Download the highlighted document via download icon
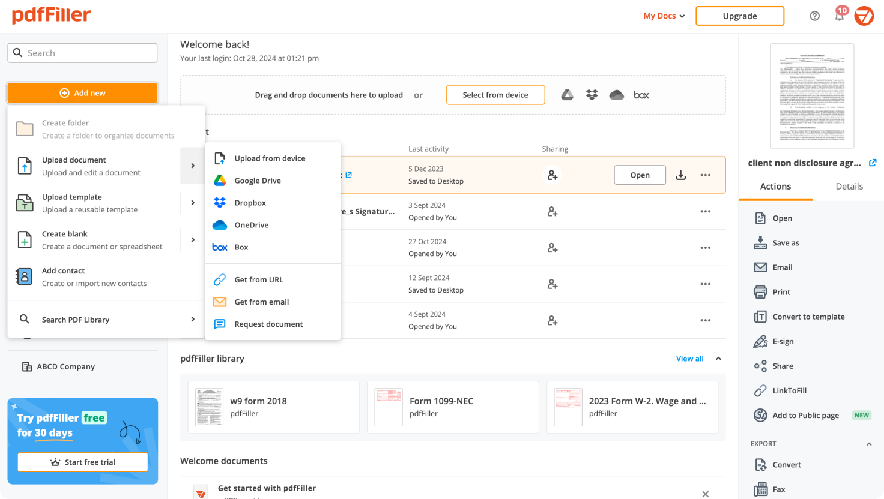884x499 pixels. 681,175
